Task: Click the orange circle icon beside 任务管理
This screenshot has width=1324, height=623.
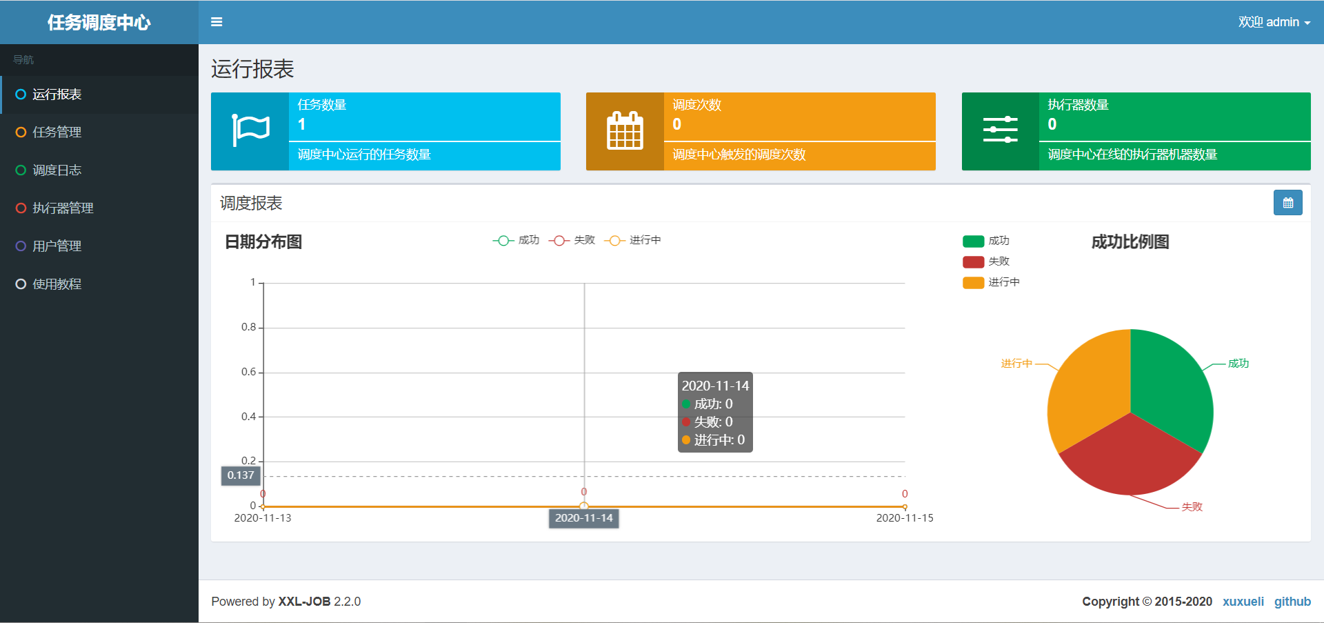Action: [21, 132]
